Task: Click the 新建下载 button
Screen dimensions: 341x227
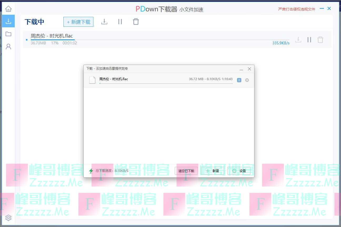Action: pyautogui.click(x=78, y=22)
